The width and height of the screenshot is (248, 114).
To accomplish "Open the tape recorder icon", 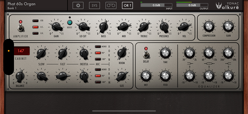I will tap(111, 6).
